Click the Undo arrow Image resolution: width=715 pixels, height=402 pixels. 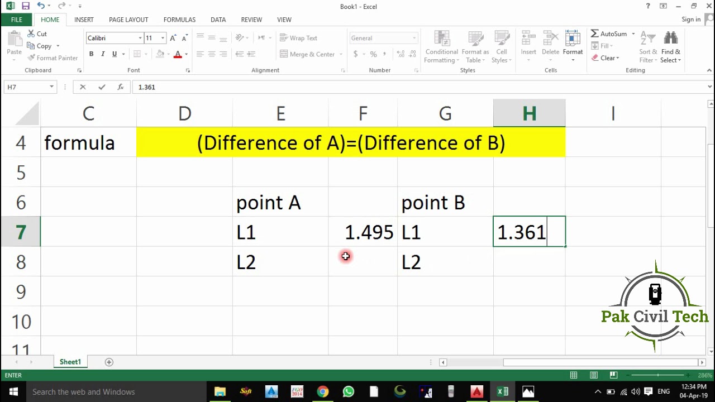point(41,6)
